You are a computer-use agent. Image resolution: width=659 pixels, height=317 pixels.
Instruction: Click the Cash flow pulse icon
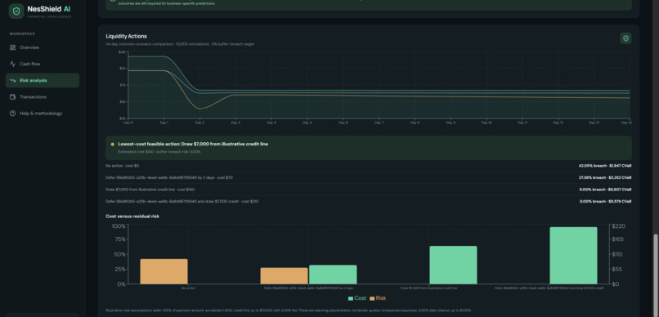click(x=12, y=64)
